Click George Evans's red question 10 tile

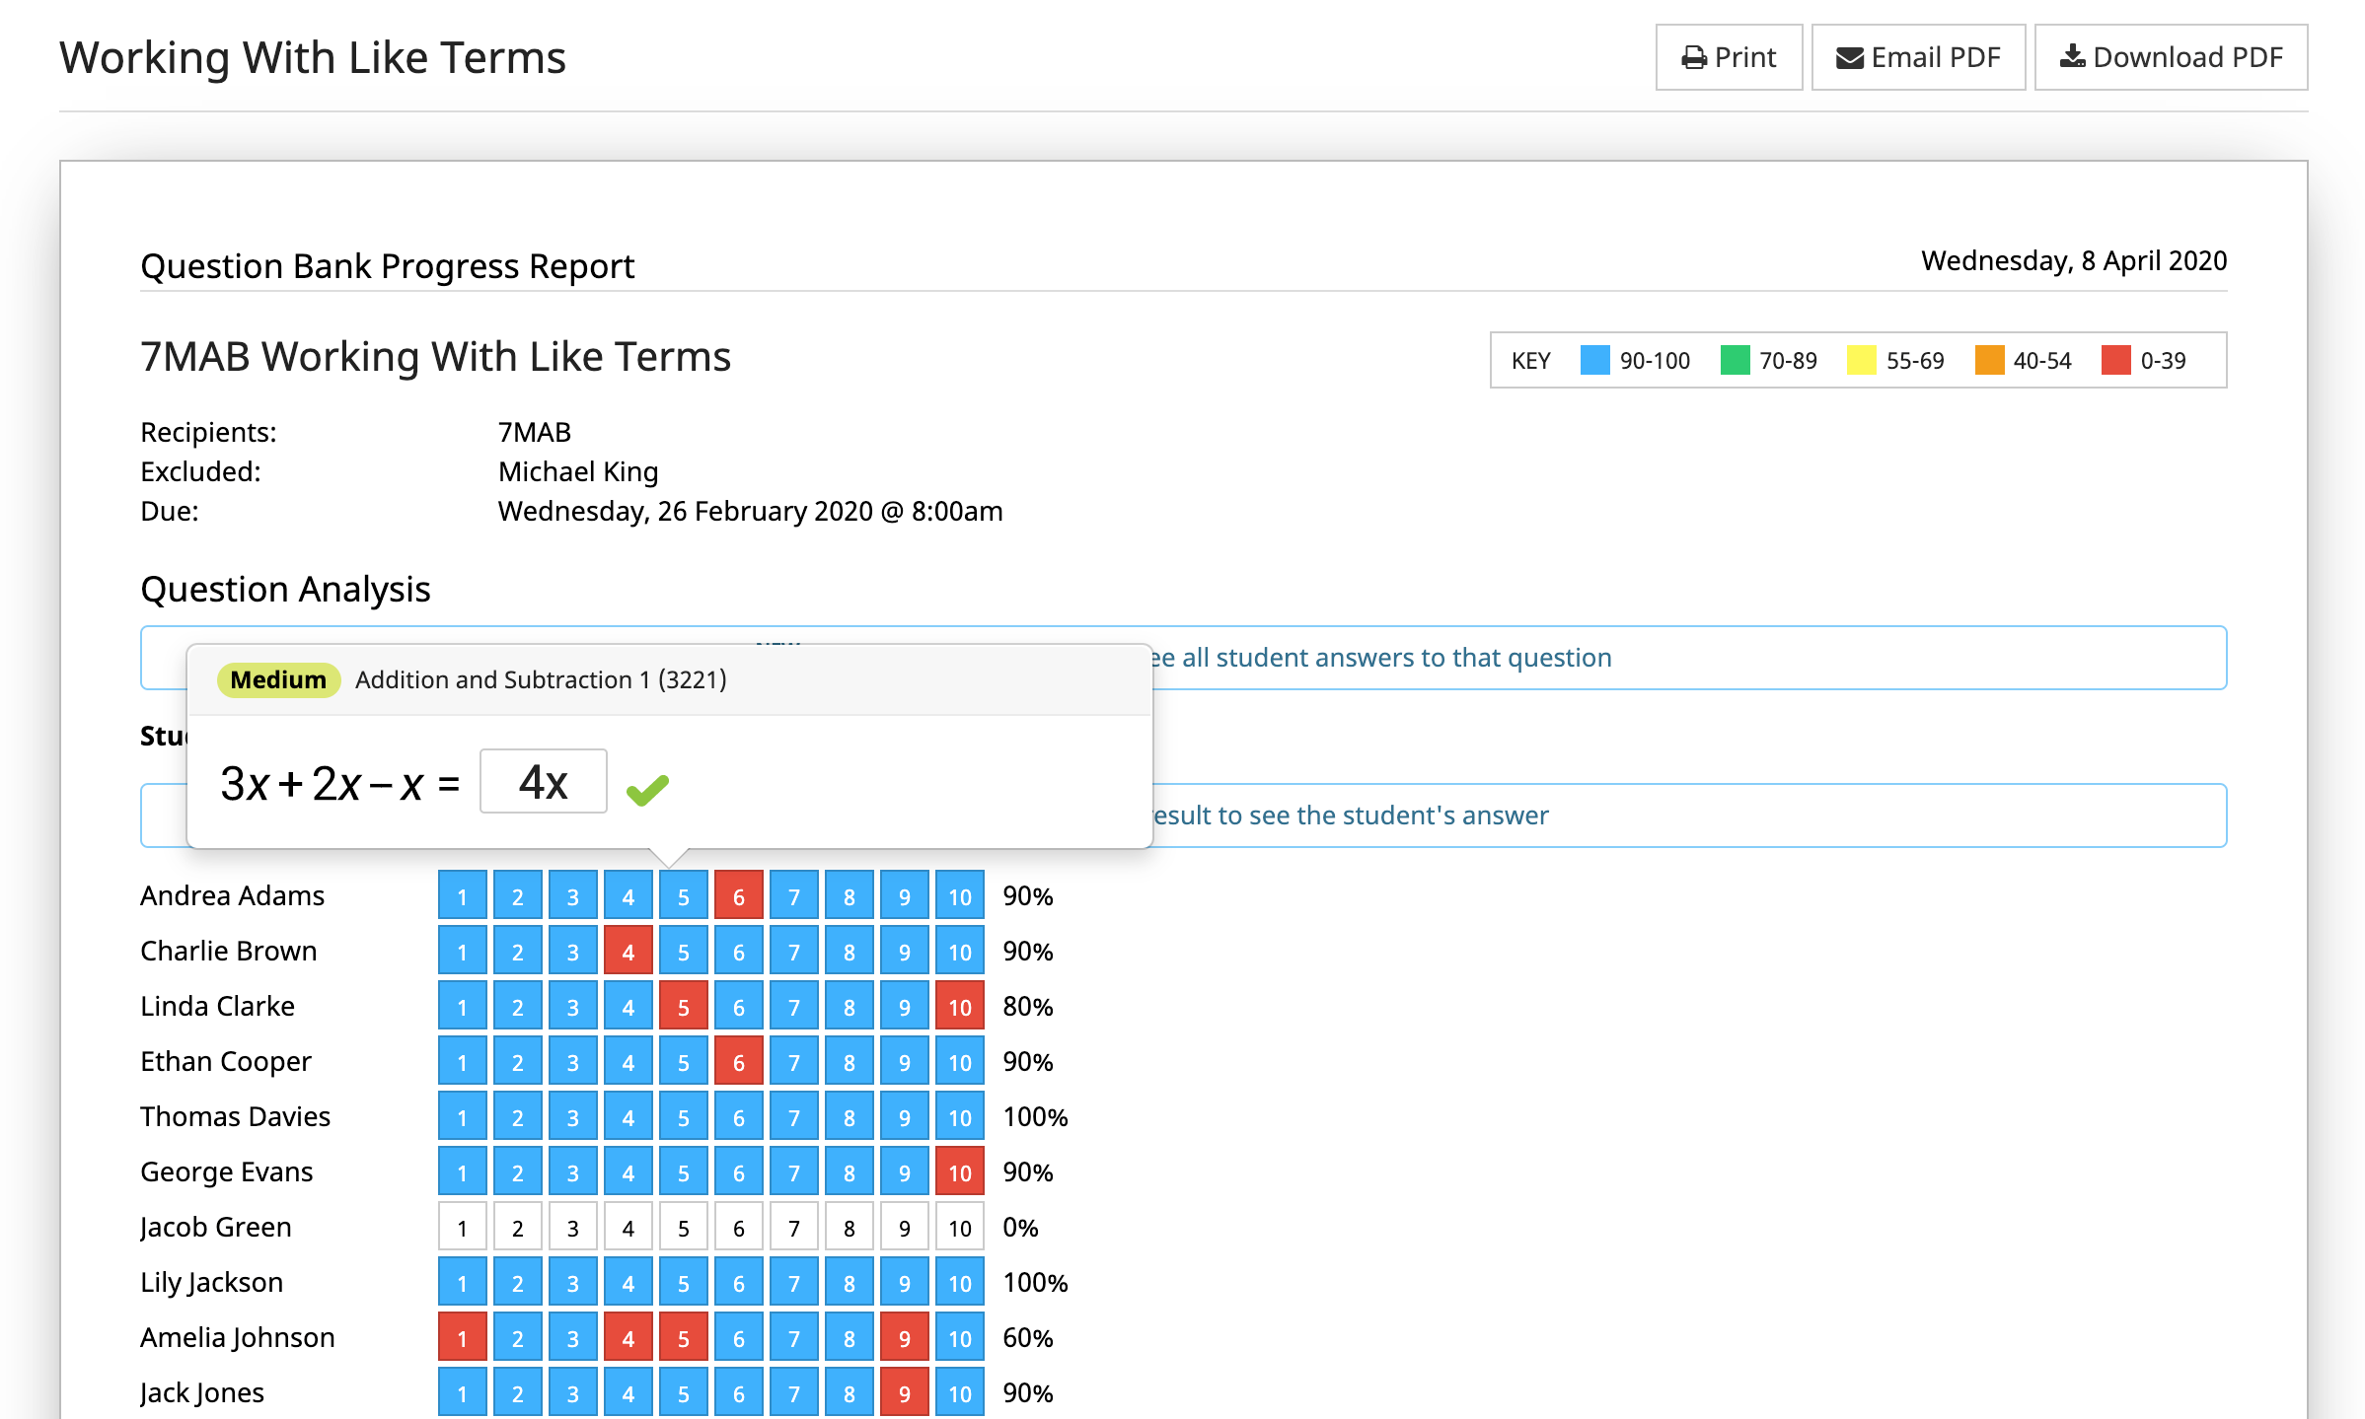tap(959, 1172)
